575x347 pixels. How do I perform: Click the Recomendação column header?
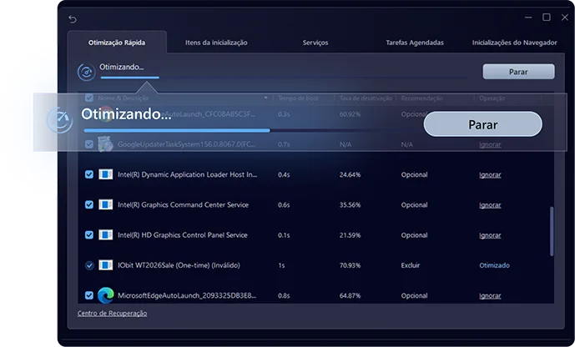point(421,98)
